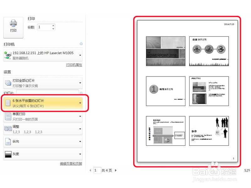This screenshot has height=188, width=251.
Task: Click the 改进演示文稿 slide thumbnail with numbered circles
Action: click(209, 51)
